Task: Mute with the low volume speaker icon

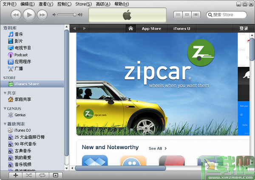Action: click(54, 15)
